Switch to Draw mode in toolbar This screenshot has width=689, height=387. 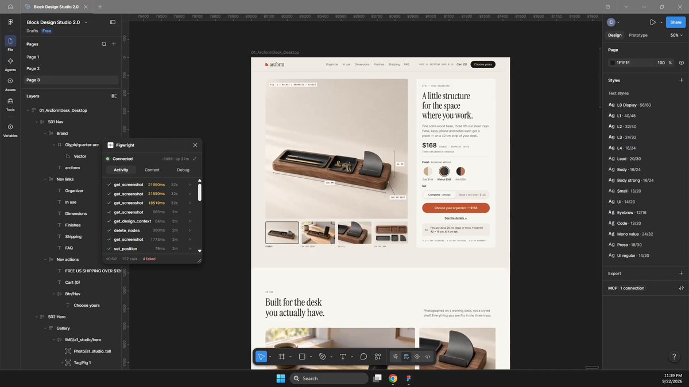[396, 357]
